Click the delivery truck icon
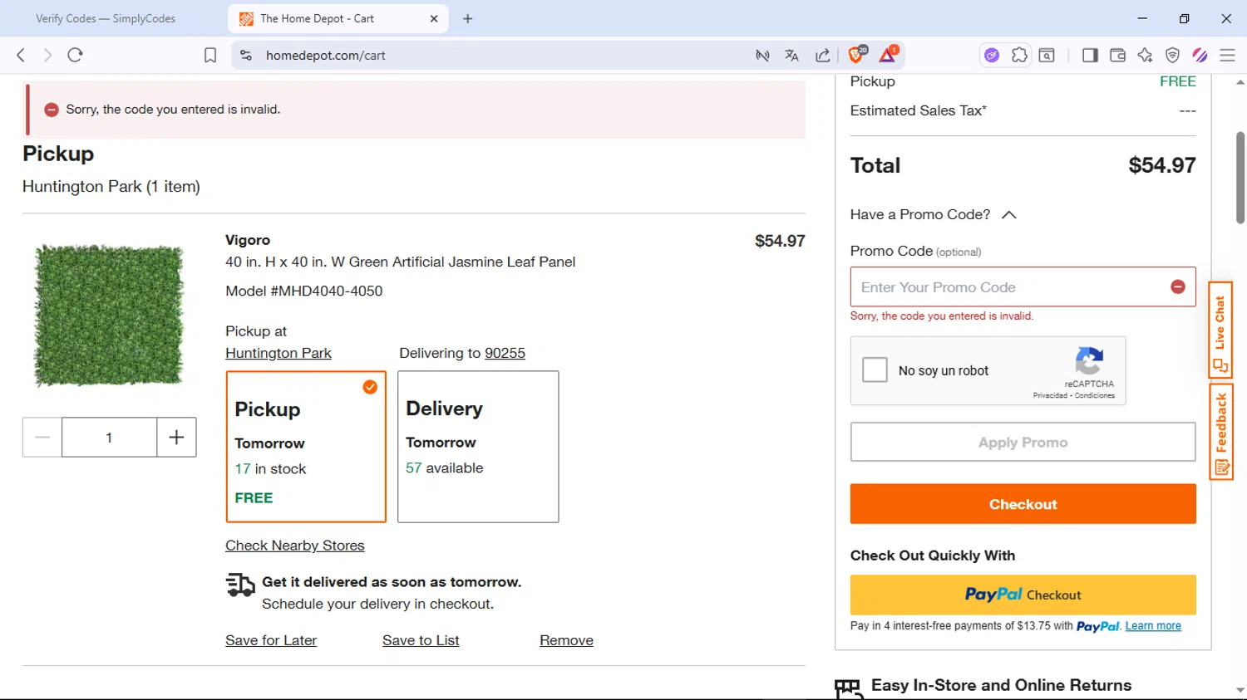The height and width of the screenshot is (700, 1247). click(x=241, y=585)
